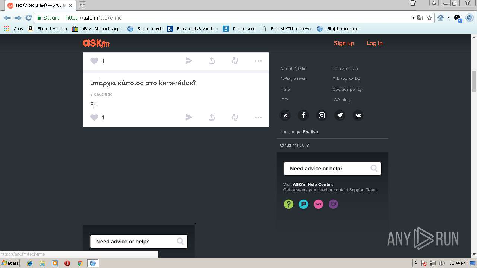Open three-dot menu on the top post

[x=258, y=61]
